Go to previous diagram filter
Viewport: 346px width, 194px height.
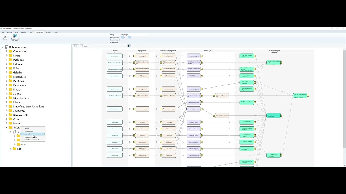[124, 37]
